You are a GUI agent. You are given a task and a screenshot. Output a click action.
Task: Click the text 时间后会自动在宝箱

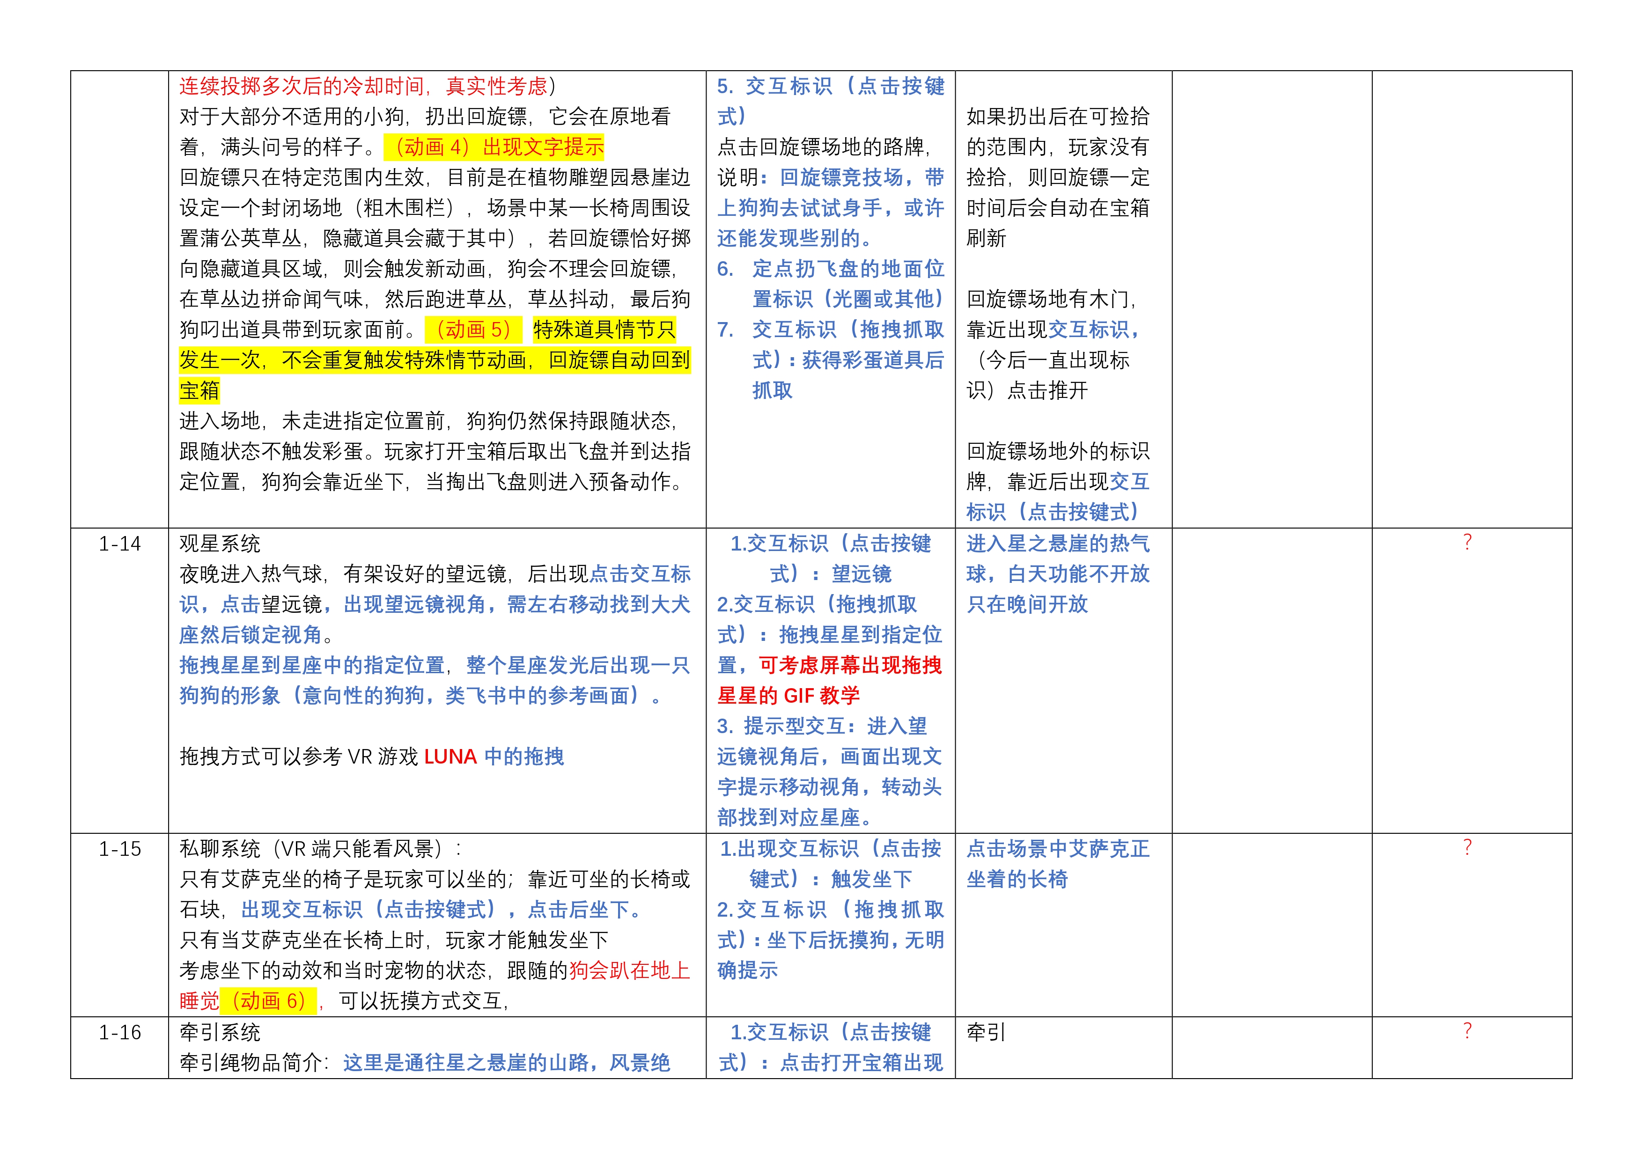click(x=1058, y=208)
